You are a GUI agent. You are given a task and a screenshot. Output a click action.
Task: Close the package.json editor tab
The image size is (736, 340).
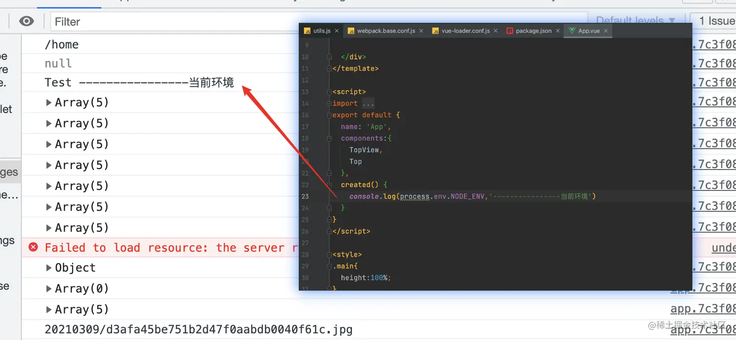click(557, 31)
